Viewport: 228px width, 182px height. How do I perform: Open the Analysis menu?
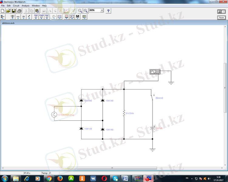[x=26, y=6]
